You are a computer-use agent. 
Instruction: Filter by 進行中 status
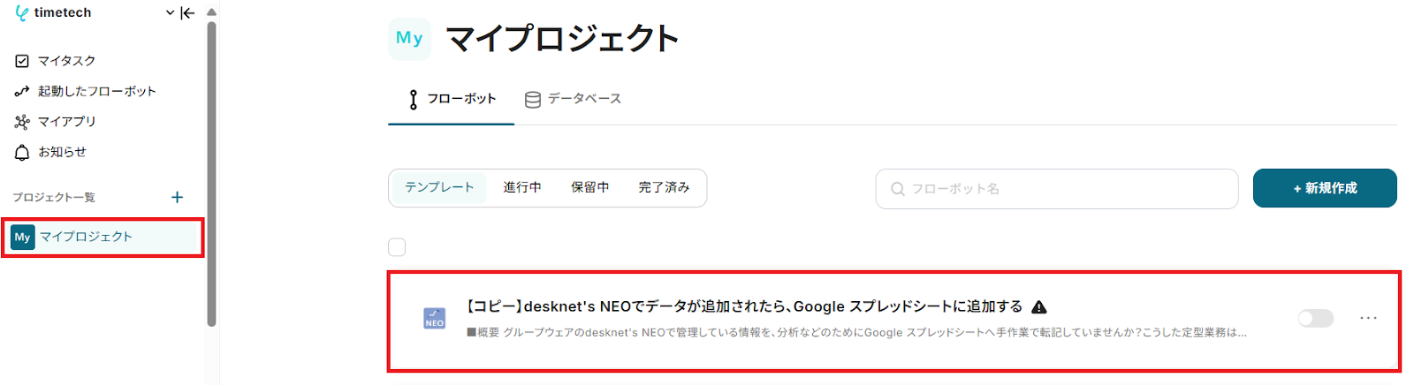522,187
